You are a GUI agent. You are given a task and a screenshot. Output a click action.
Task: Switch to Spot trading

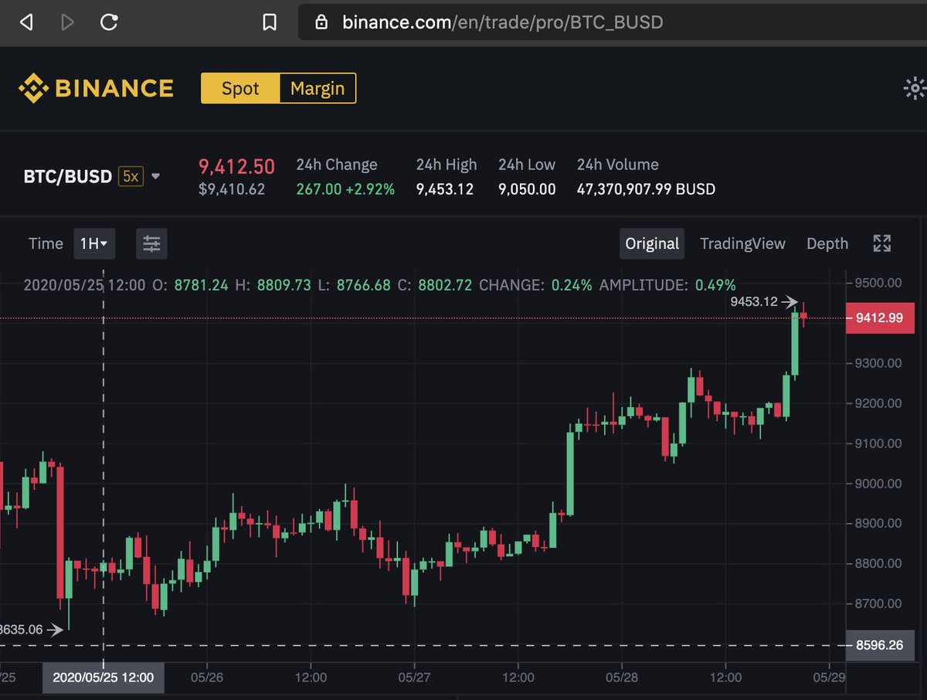(x=240, y=88)
